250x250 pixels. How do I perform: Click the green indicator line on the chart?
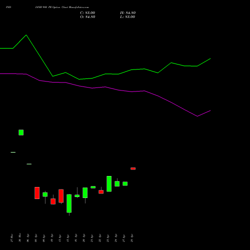tap(105, 74)
